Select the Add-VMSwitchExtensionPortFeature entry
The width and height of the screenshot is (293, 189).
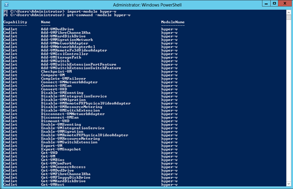click(x=78, y=65)
